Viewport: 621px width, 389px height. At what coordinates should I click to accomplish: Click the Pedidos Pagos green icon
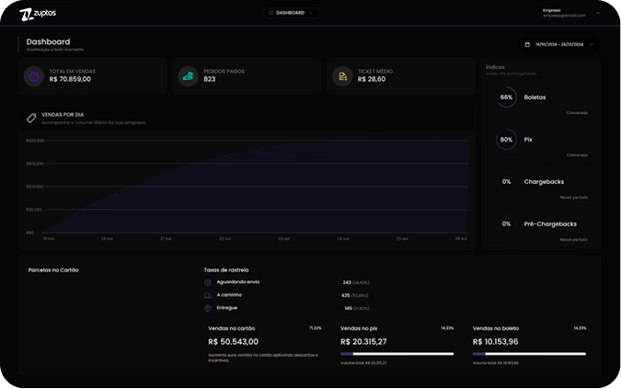188,76
